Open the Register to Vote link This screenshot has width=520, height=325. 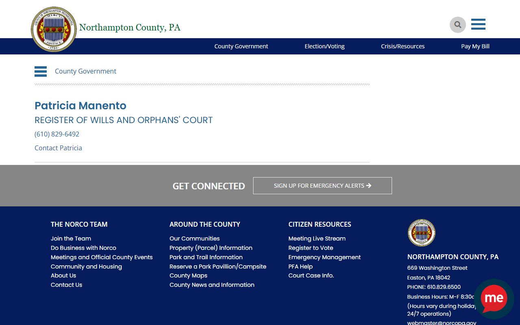tap(311, 248)
